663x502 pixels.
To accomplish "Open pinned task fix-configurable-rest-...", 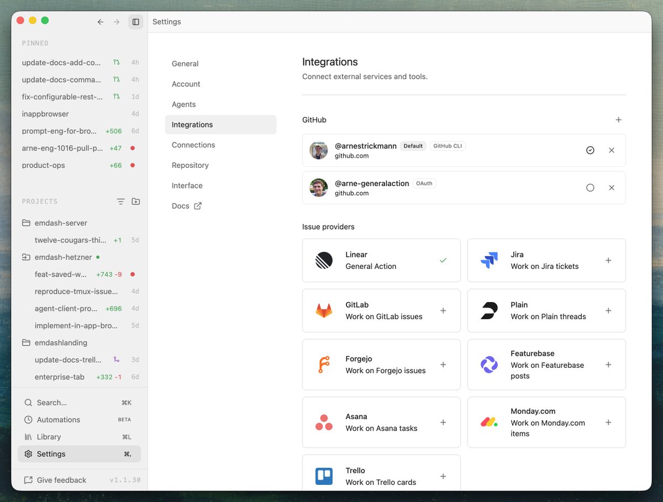I will (x=80, y=97).
